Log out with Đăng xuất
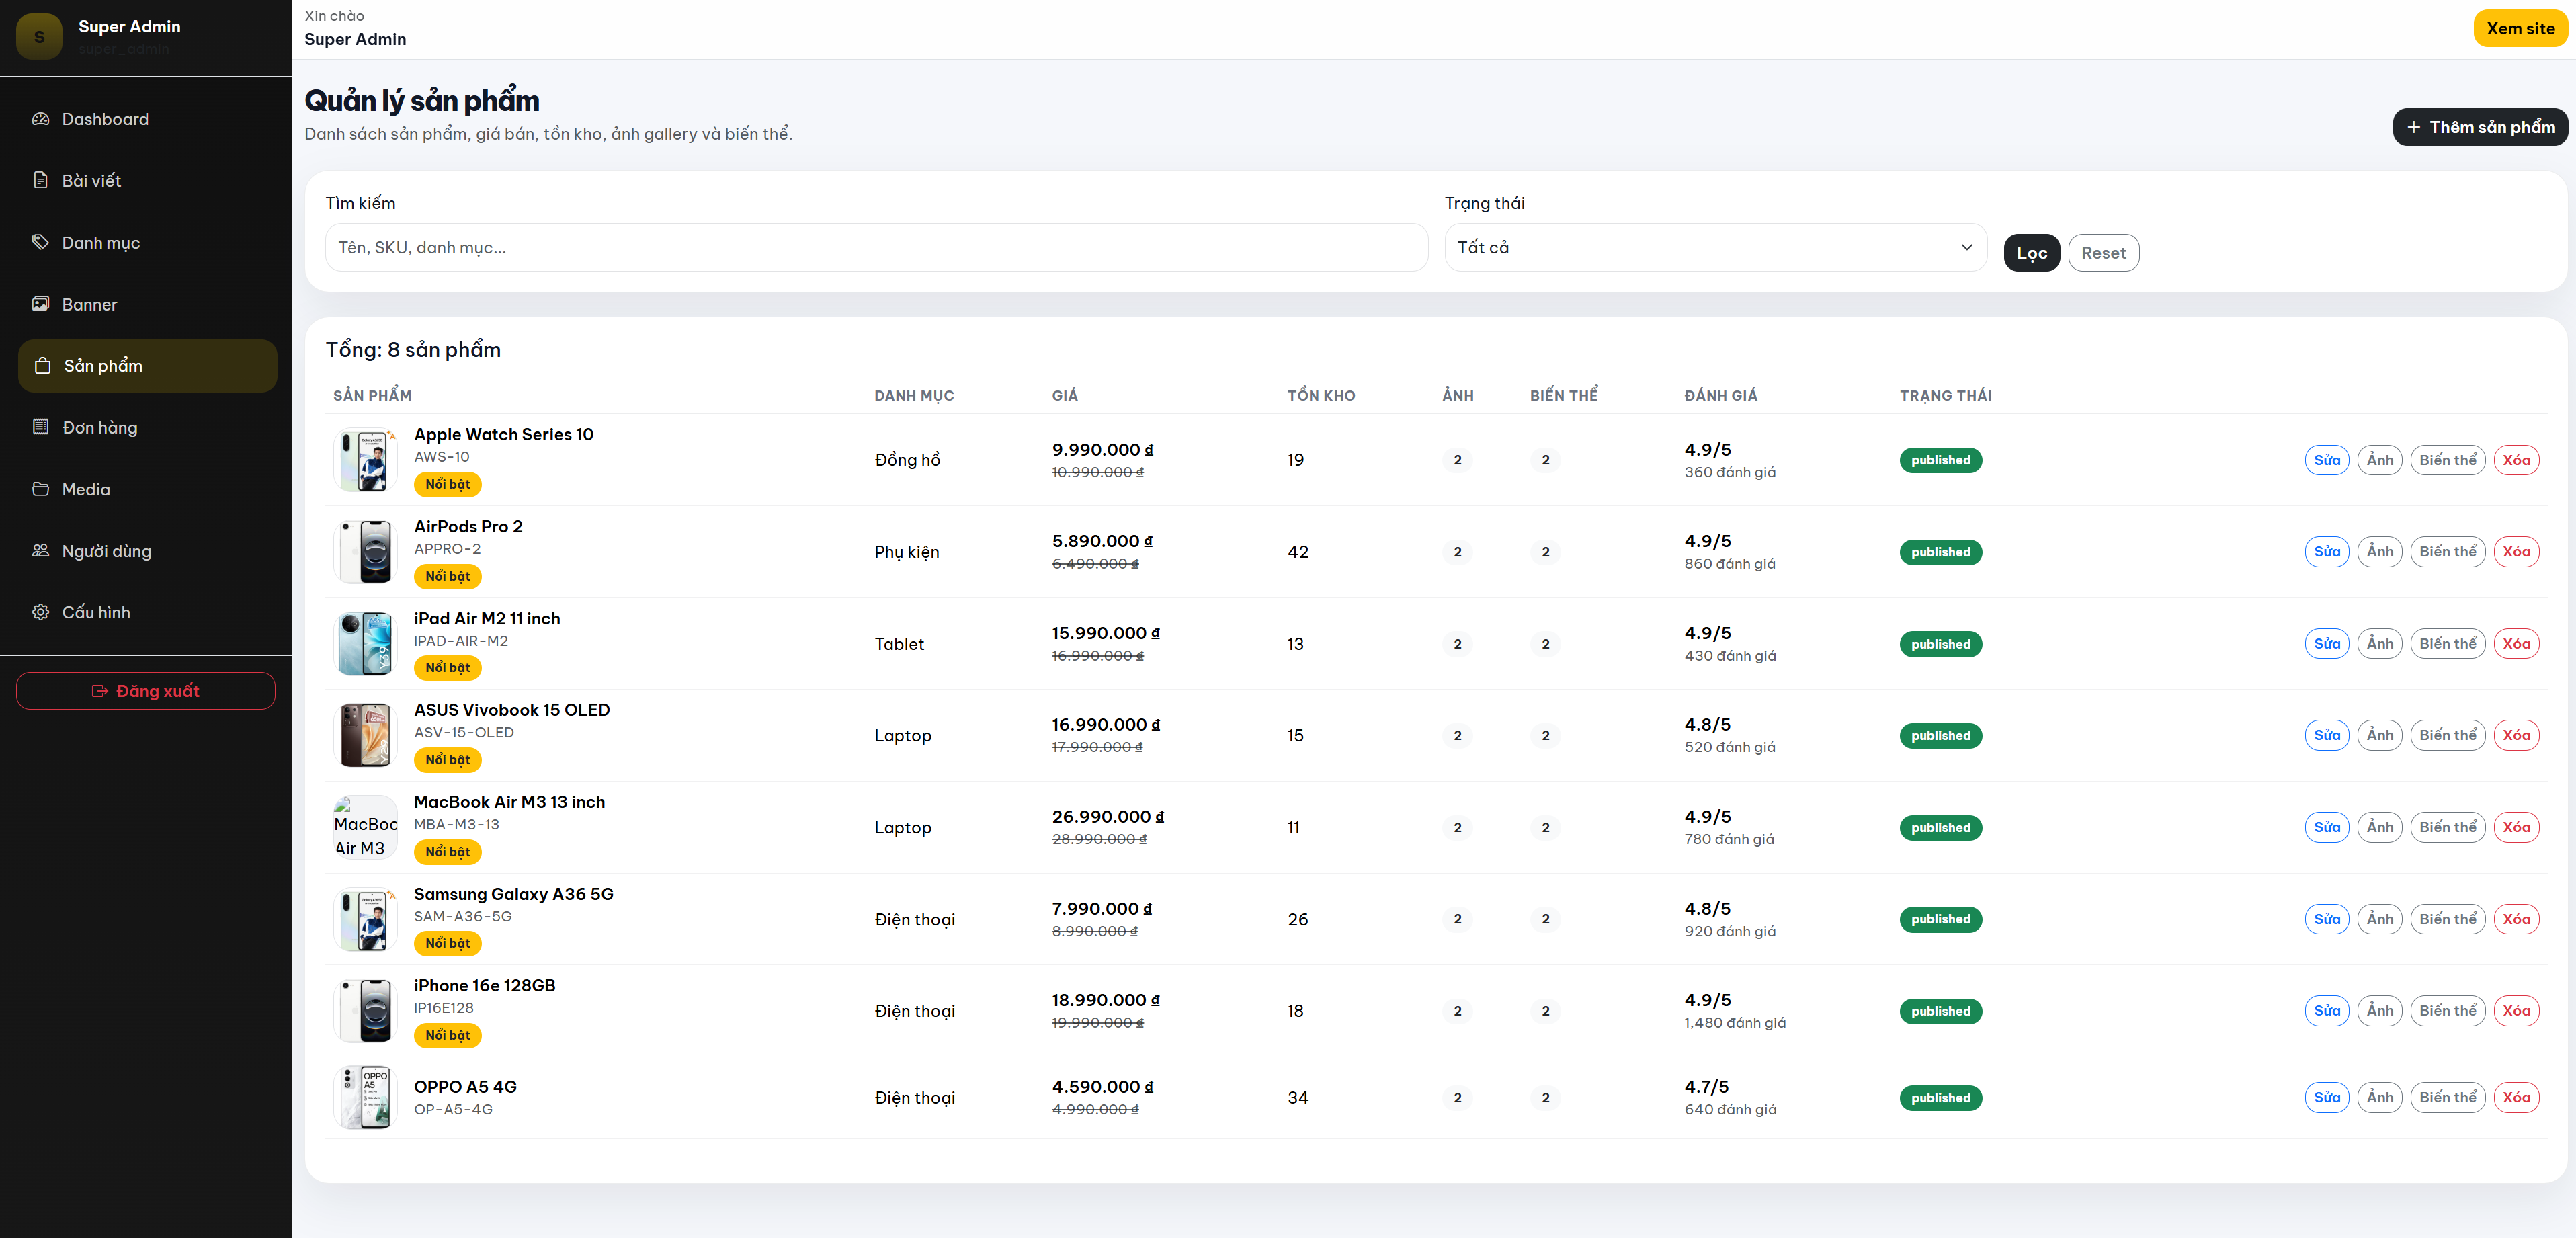 pos(146,691)
